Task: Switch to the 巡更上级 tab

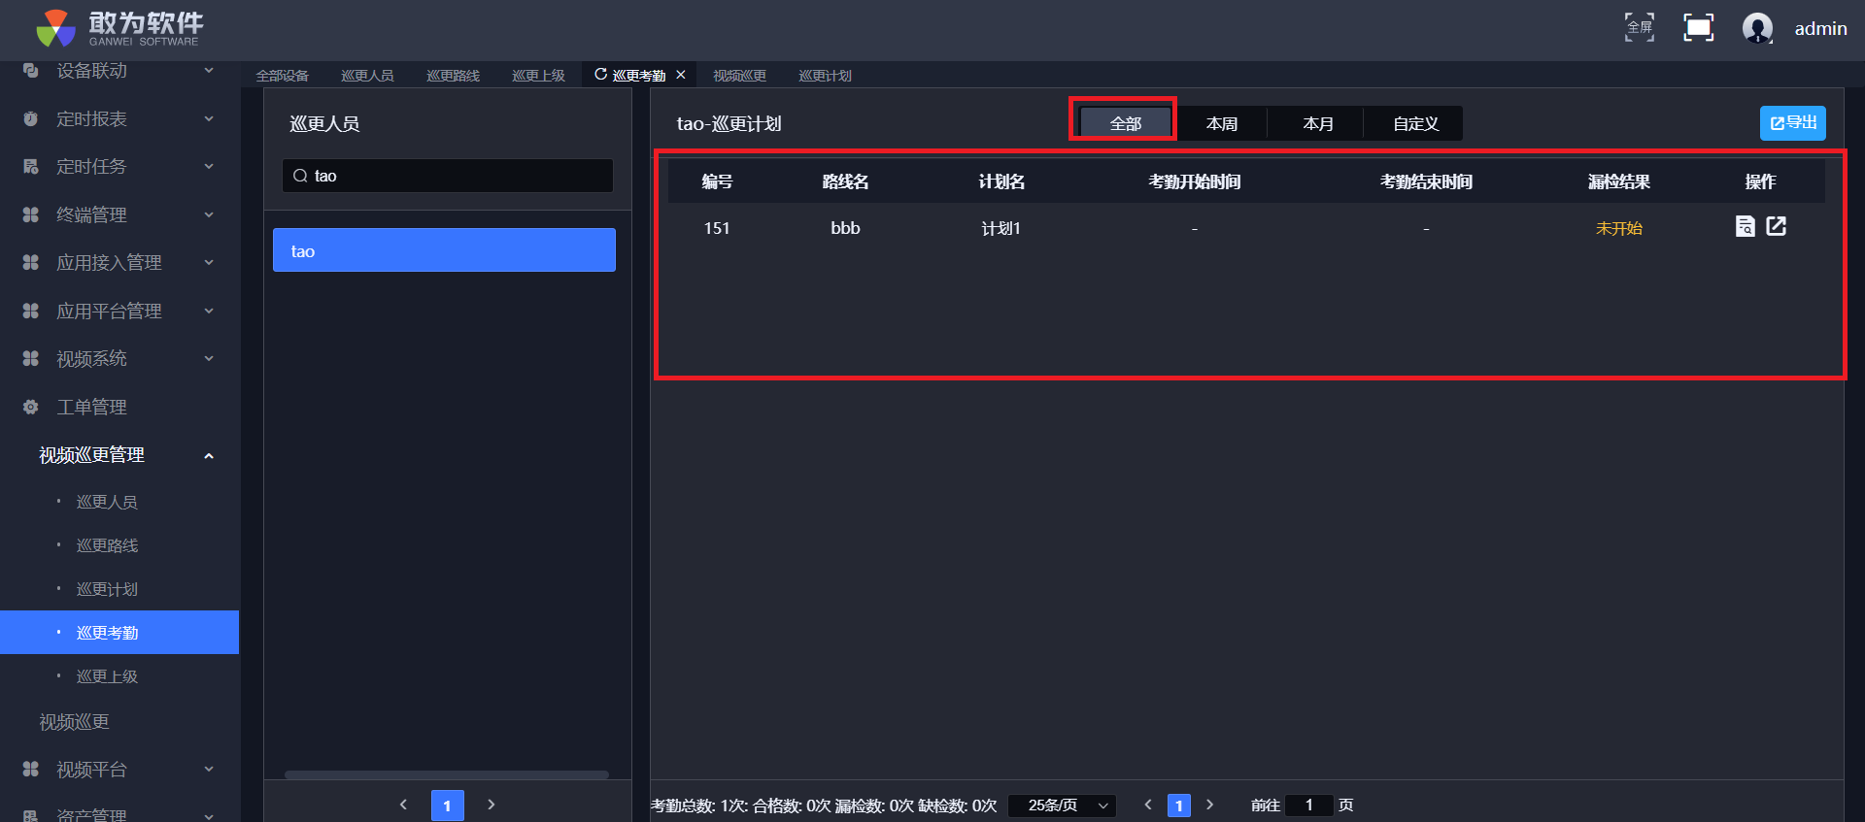Action: (539, 76)
